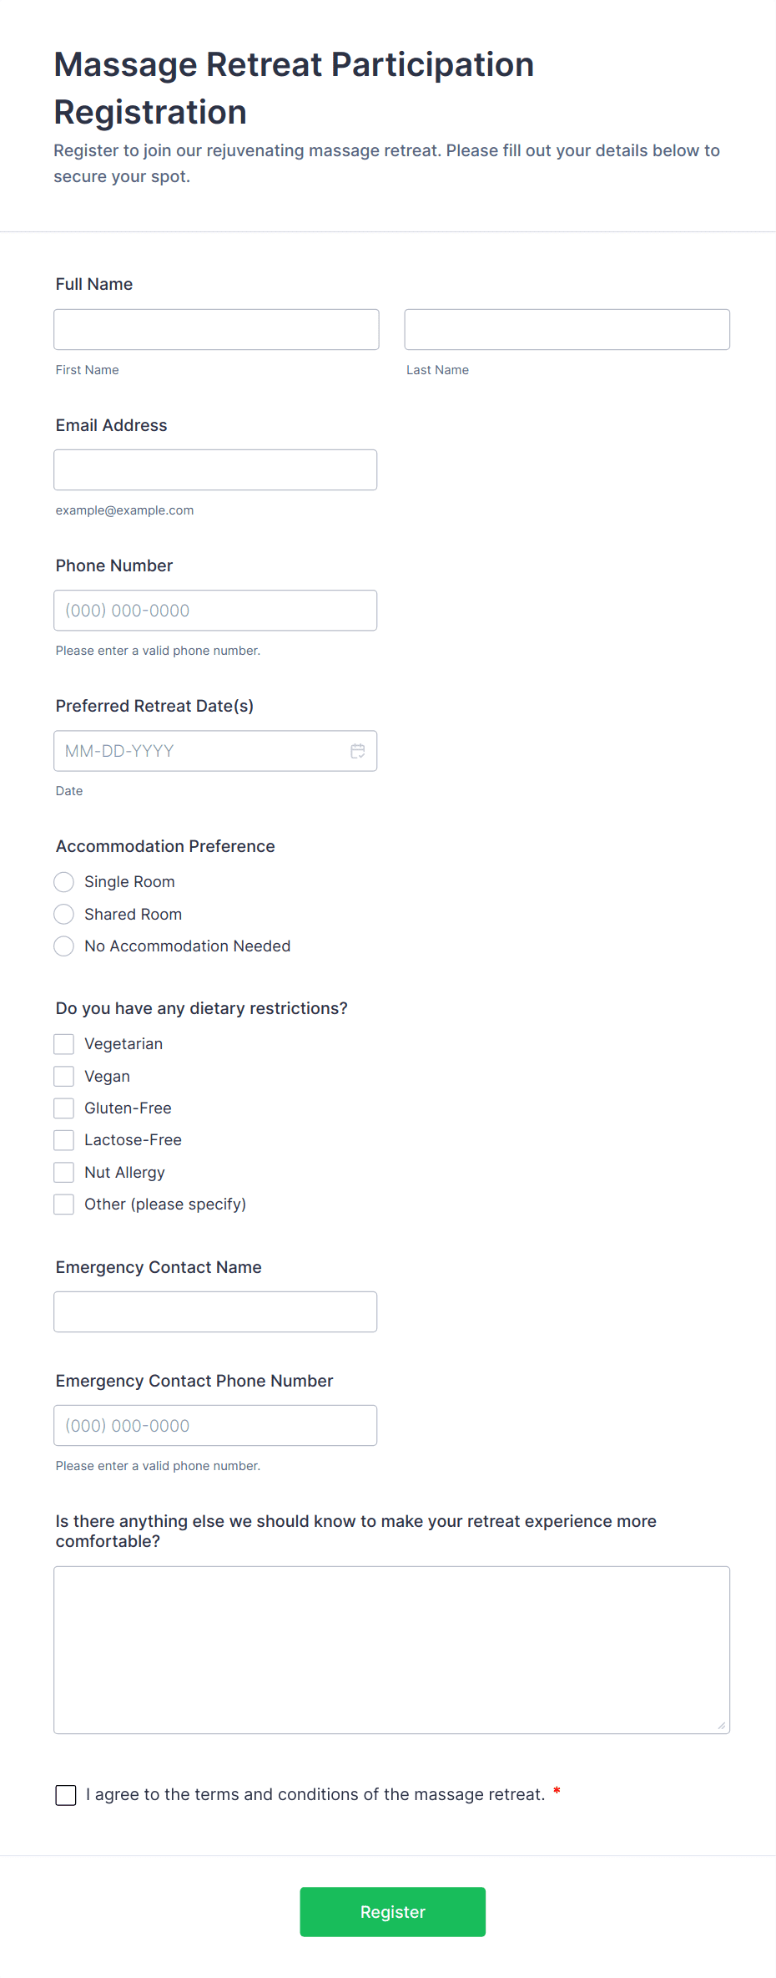The width and height of the screenshot is (776, 1978).
Task: Click the Phone Number input field
Action: (x=215, y=610)
